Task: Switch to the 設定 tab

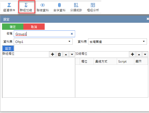Action: tap(8, 48)
